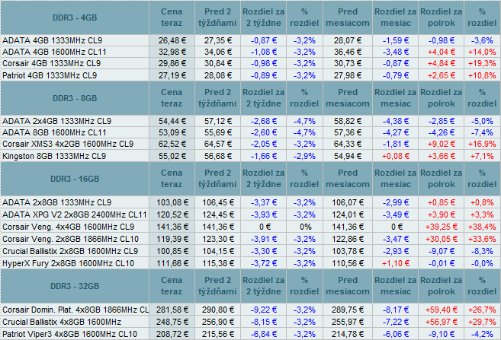The image size is (501, 340).
Task: Select ADATA 8GB 1600MHz CL11 product name
Action: 54,132
